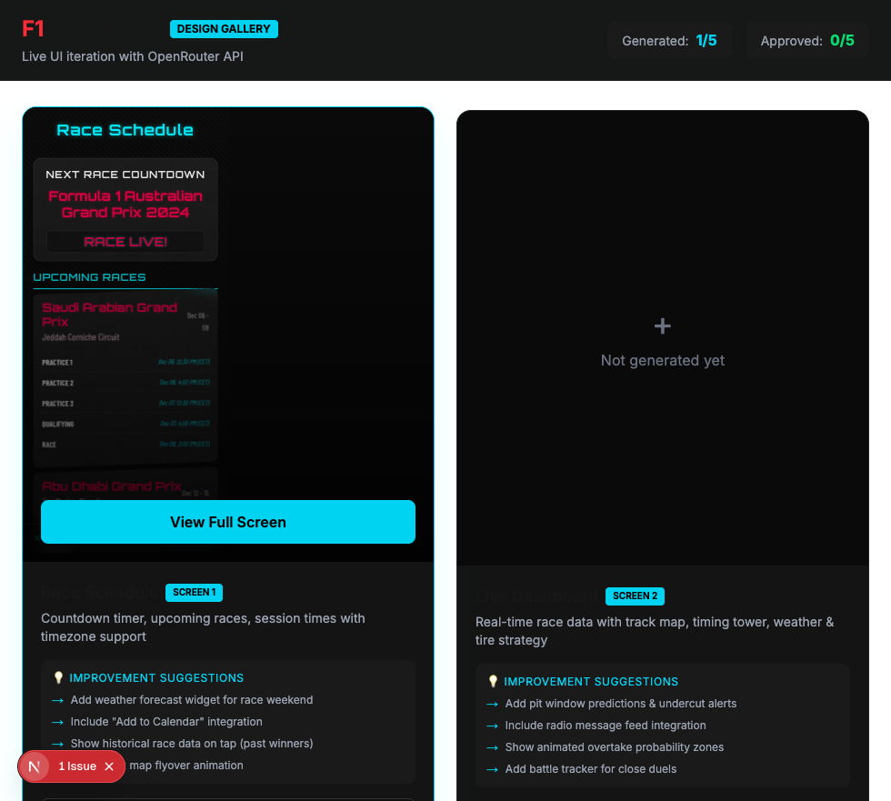Click the F1 logo in header
This screenshot has width=891, height=801.
[x=34, y=29]
